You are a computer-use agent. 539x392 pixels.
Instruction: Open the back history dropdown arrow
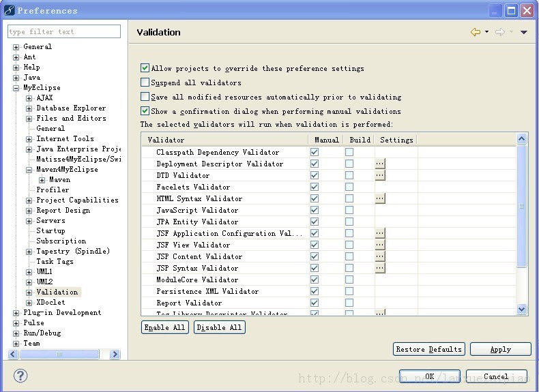[486, 32]
